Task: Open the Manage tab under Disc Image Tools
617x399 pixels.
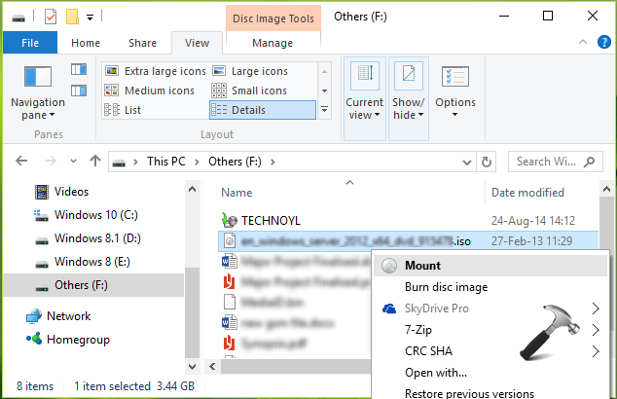Action: pyautogui.click(x=272, y=43)
